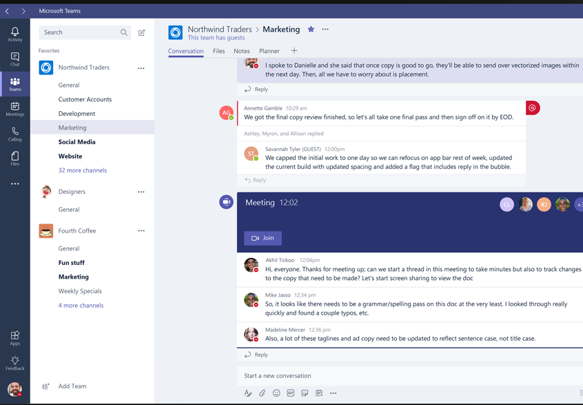Screen dimensions: 583x405
Task: Open the General channel under Fourth Coffee
Action: [69, 248]
